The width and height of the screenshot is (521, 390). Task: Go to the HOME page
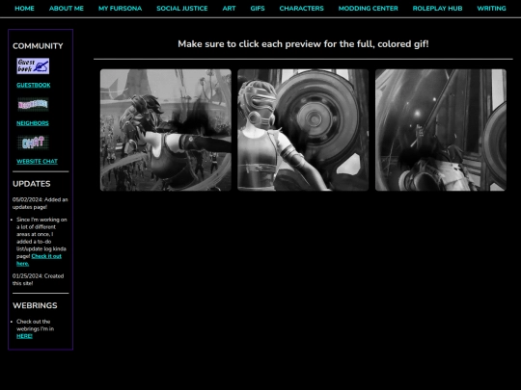tap(24, 9)
